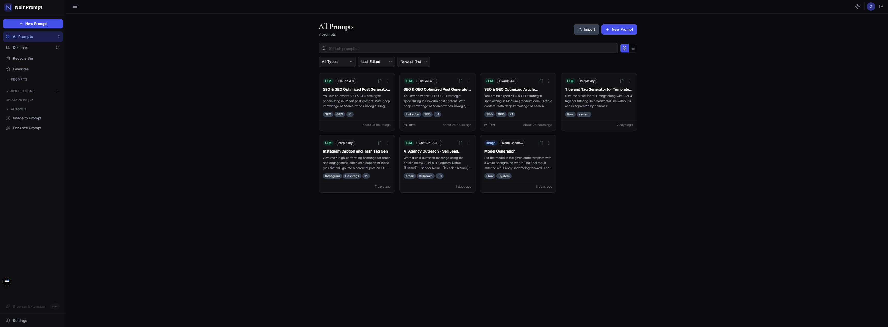
Task: Expand the PROMPTS section in sidebar
Action: pos(19,79)
